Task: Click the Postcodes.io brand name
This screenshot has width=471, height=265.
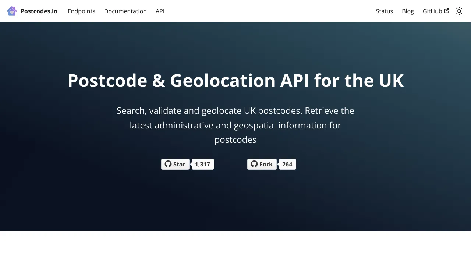Action: tap(39, 11)
